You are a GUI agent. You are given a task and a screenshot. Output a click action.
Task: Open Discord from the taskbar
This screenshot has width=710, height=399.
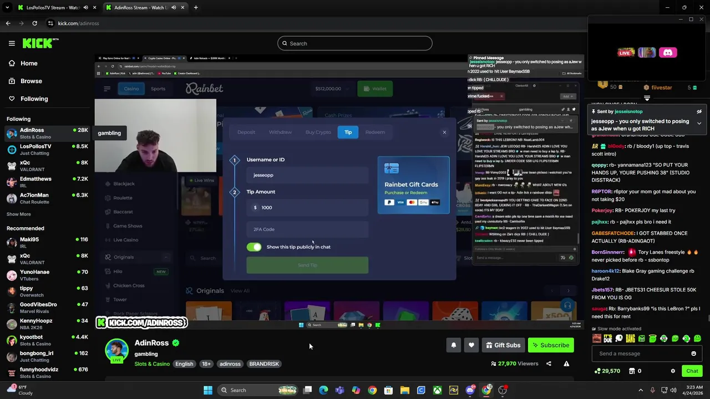(x=470, y=390)
